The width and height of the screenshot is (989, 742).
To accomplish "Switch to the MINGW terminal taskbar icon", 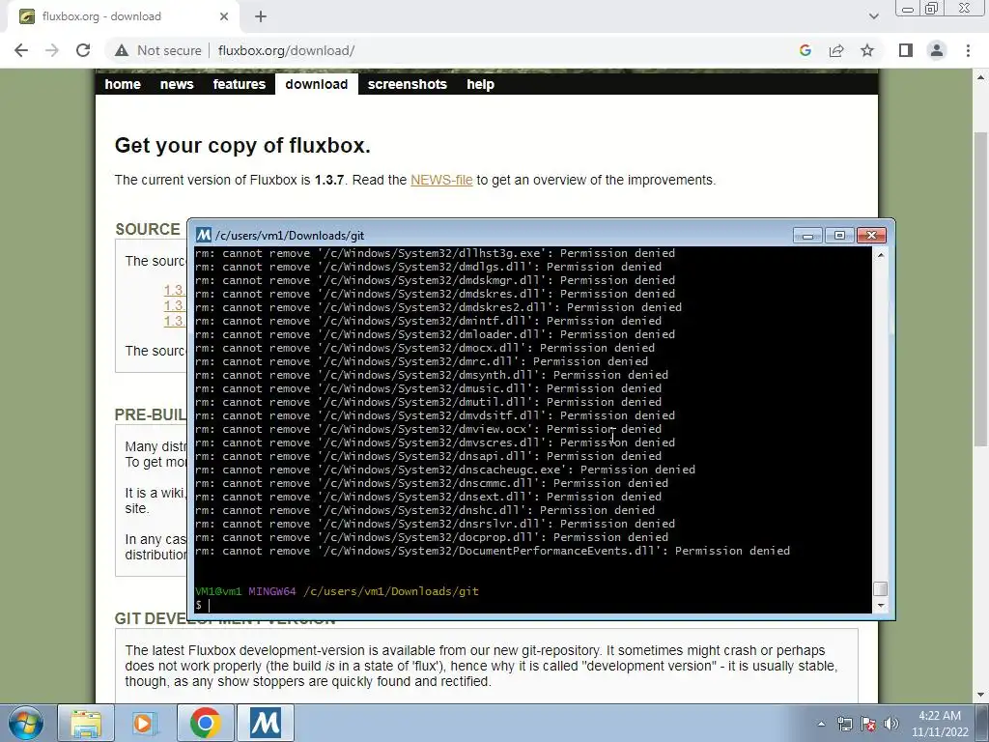I will point(265,723).
